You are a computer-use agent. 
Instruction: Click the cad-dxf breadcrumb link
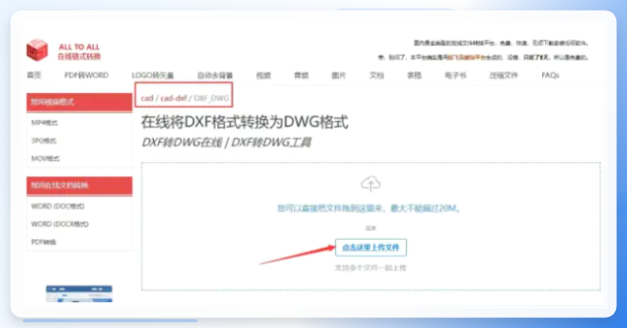(x=173, y=98)
